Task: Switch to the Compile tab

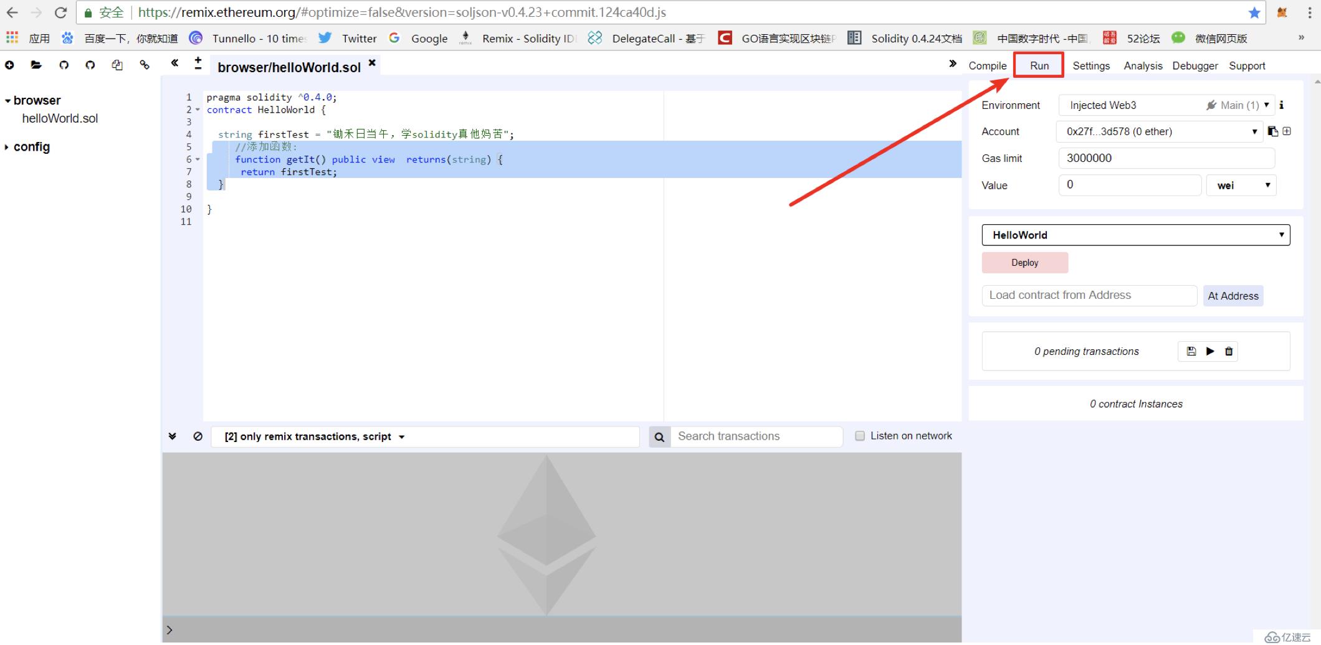Action: click(x=987, y=65)
